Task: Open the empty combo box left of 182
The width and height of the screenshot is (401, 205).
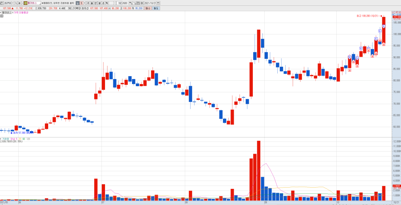Action: click(112, 3)
